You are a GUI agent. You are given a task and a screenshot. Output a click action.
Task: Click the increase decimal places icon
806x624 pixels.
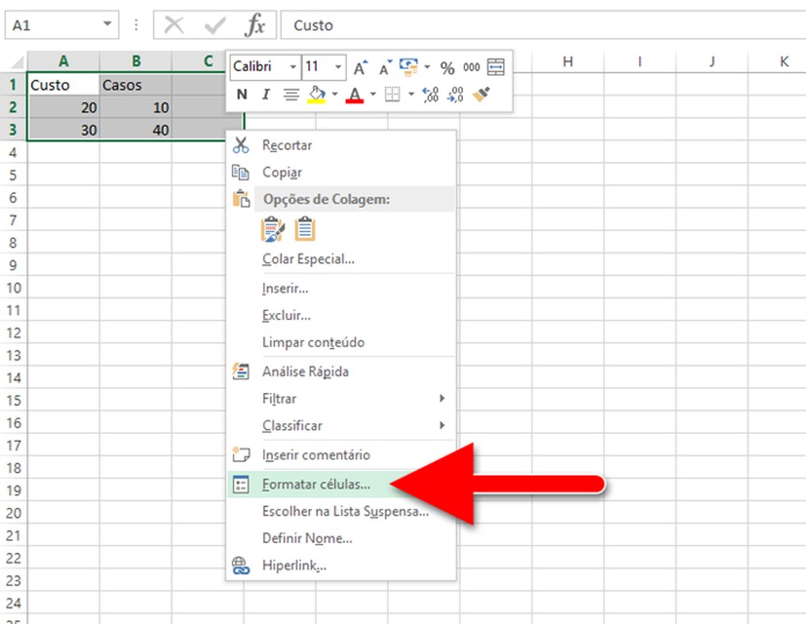tap(431, 95)
